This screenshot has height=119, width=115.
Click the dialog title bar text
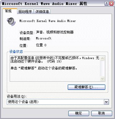(x=44, y=4)
